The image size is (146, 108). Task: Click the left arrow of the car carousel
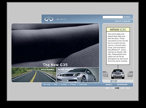(112, 81)
